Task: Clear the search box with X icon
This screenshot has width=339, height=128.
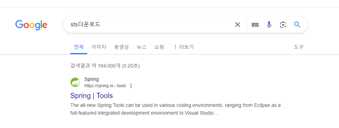Action: click(238, 25)
